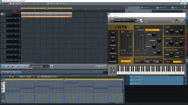
Task: Switch to the Templates tab
Action: coord(11,72)
